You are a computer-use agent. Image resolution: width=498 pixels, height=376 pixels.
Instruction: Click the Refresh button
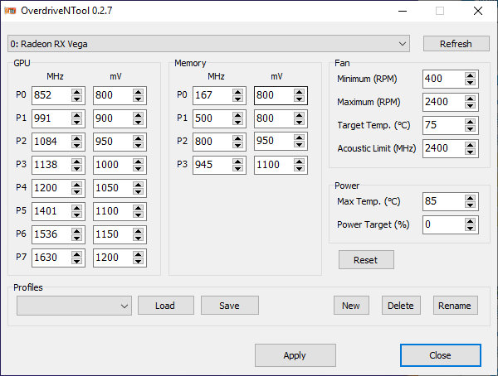pos(456,43)
